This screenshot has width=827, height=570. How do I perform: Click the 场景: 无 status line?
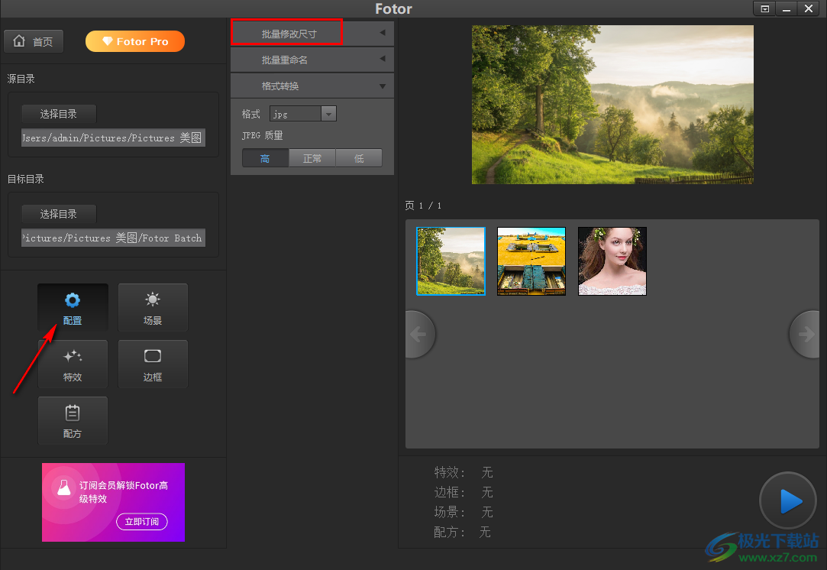coord(463,512)
